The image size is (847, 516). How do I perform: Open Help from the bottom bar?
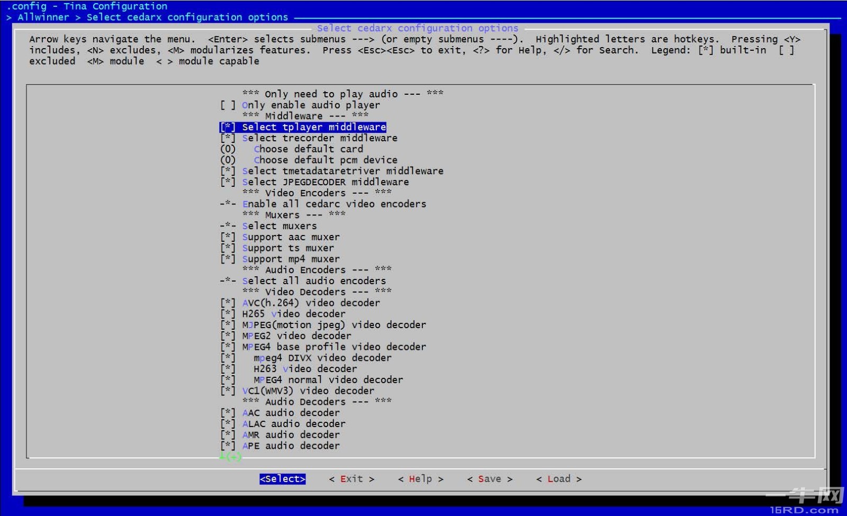coord(420,479)
